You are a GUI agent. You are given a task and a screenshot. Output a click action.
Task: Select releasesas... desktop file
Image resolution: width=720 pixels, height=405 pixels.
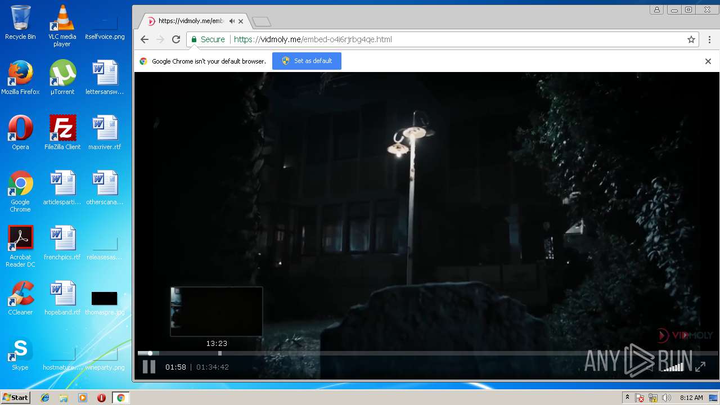(x=105, y=247)
